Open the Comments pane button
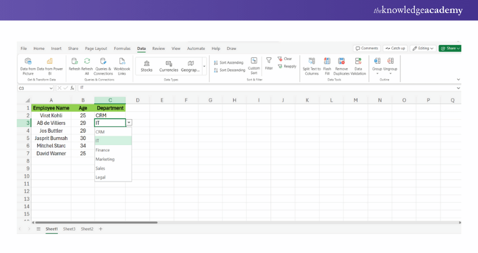The height and width of the screenshot is (253, 478). point(367,48)
